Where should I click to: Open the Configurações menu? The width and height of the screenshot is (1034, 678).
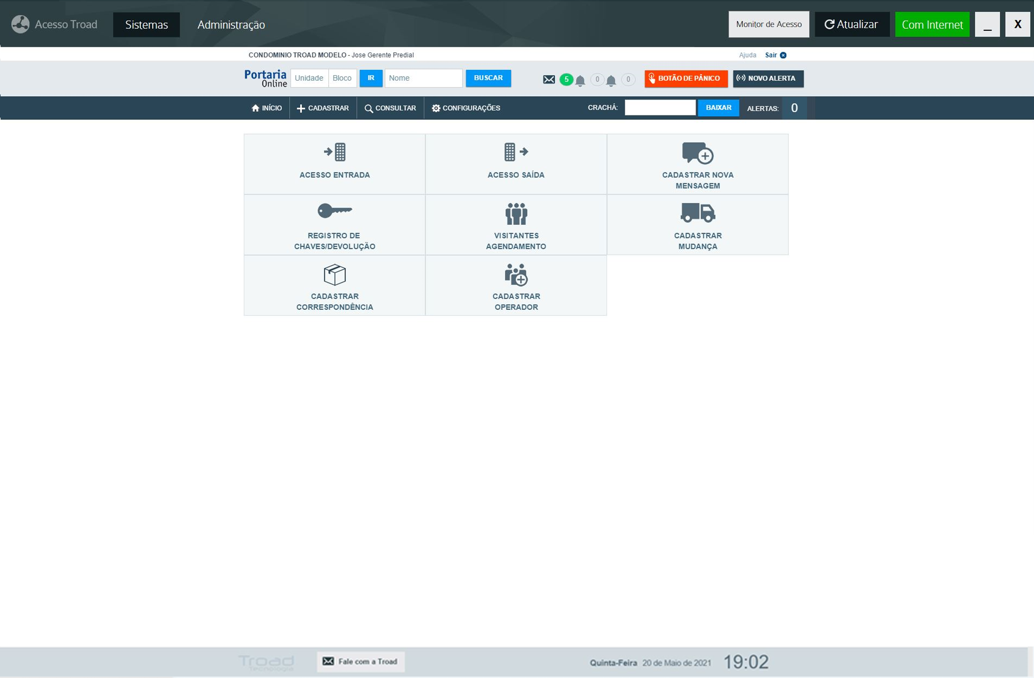tap(466, 108)
